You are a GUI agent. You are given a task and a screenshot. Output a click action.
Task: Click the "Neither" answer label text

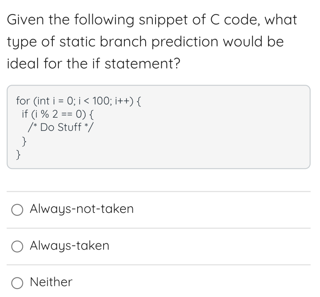coord(51,282)
